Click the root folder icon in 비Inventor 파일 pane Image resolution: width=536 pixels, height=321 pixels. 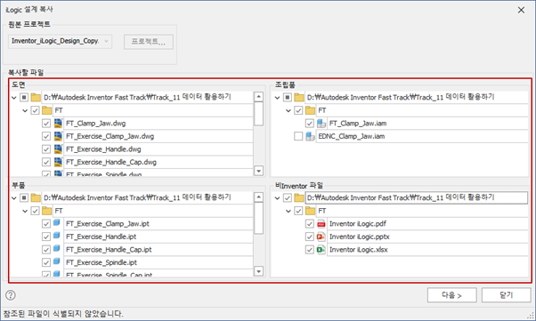pos(299,197)
